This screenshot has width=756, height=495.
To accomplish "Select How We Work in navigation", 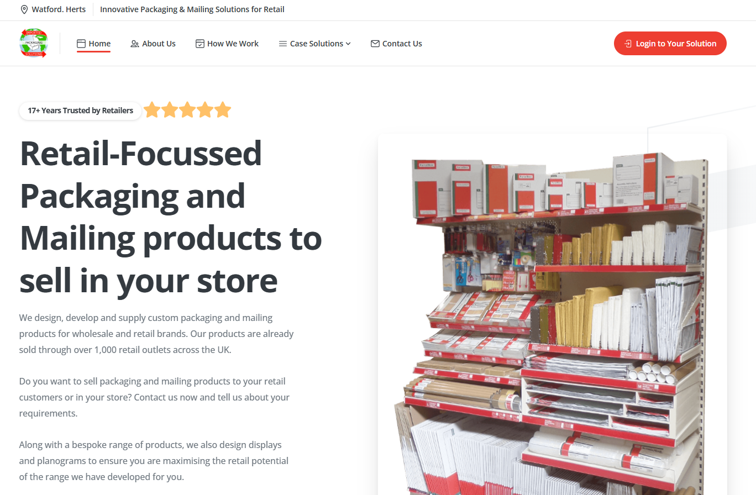I will [x=227, y=44].
